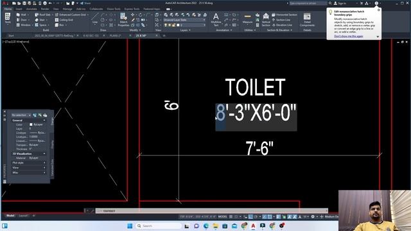Switch to the Start drawing tab
Viewport: 411px width, 231px height.
pos(11,35)
